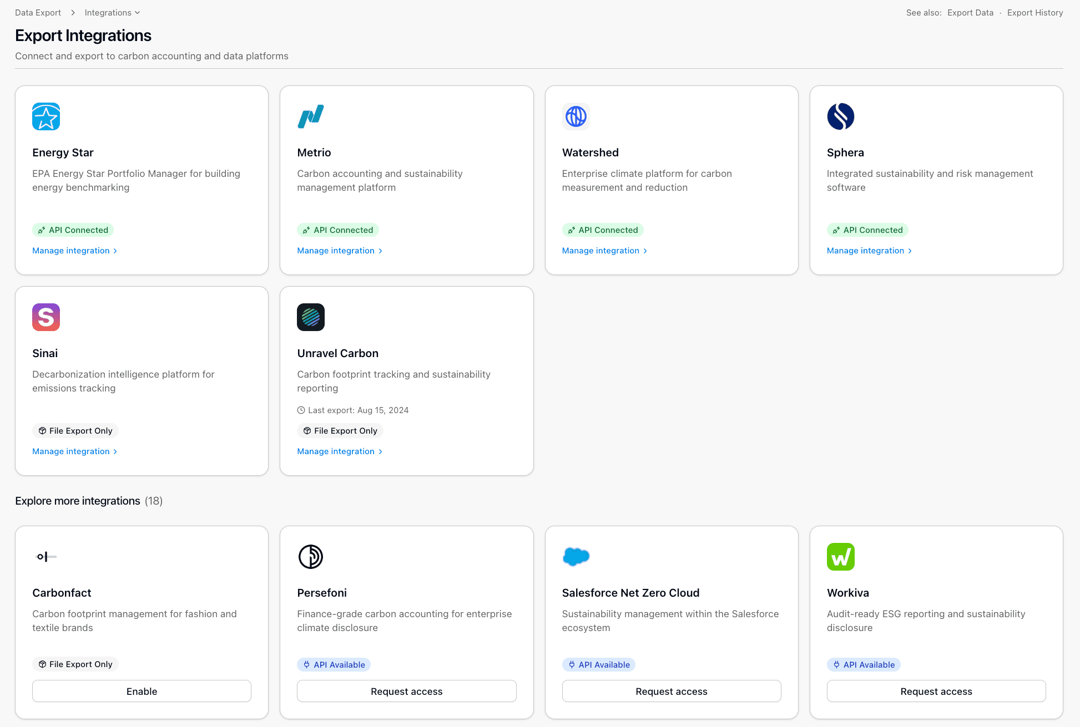Enable the Carbonfact integration

pos(142,691)
